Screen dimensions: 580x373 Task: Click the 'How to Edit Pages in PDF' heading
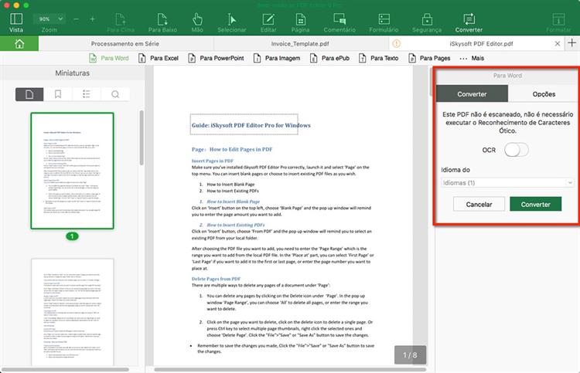[x=241, y=149]
